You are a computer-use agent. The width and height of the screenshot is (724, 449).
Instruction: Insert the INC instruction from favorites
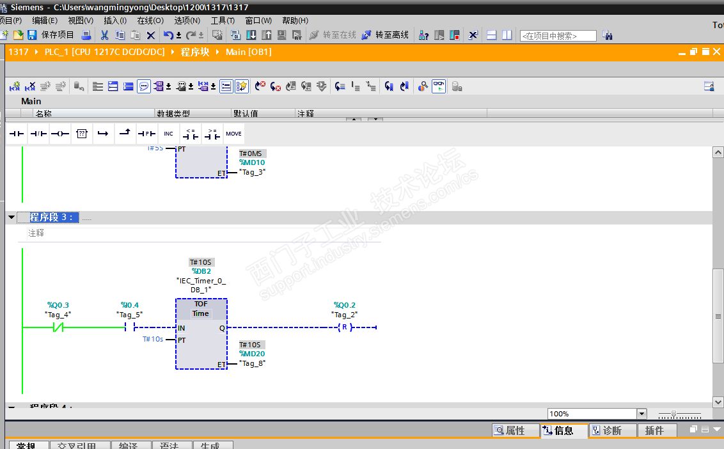(x=168, y=134)
